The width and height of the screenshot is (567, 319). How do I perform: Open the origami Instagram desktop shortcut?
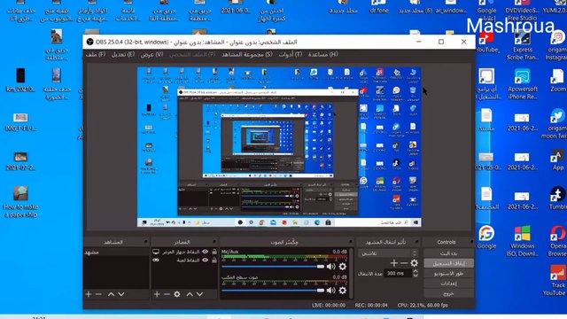(557, 45)
